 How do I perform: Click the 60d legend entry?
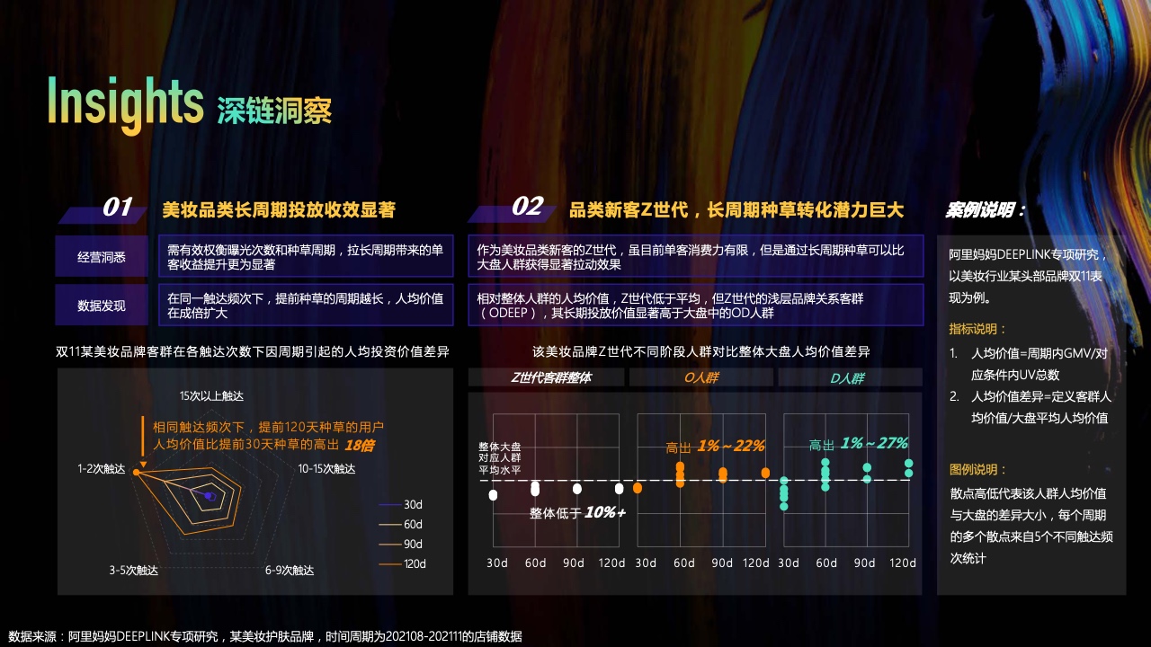pos(400,524)
